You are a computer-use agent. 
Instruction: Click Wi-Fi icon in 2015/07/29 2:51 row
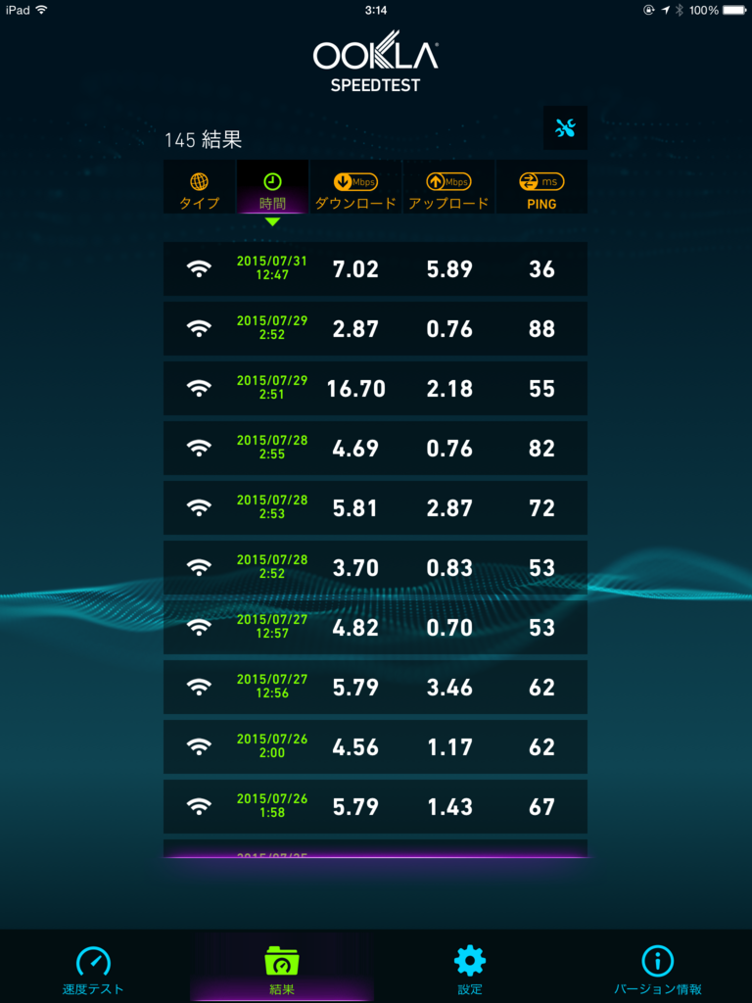click(x=200, y=388)
